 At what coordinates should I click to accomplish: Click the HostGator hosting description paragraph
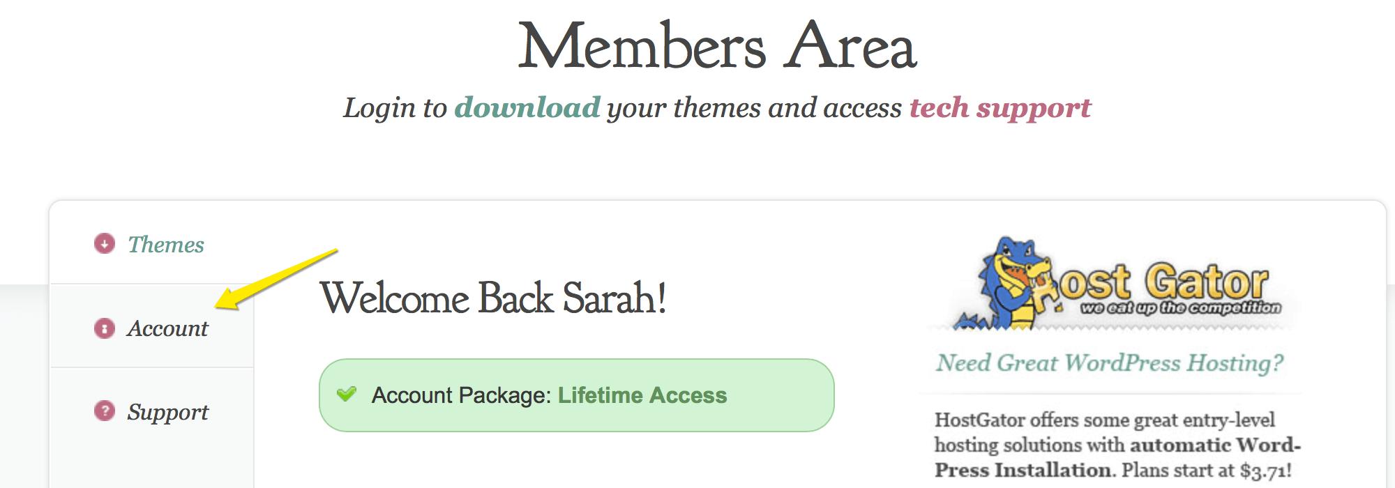1117,445
